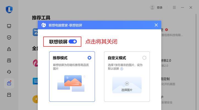Click the 推荐工具 heading in main window
The height and width of the screenshot is (110, 199).
[x=41, y=18]
